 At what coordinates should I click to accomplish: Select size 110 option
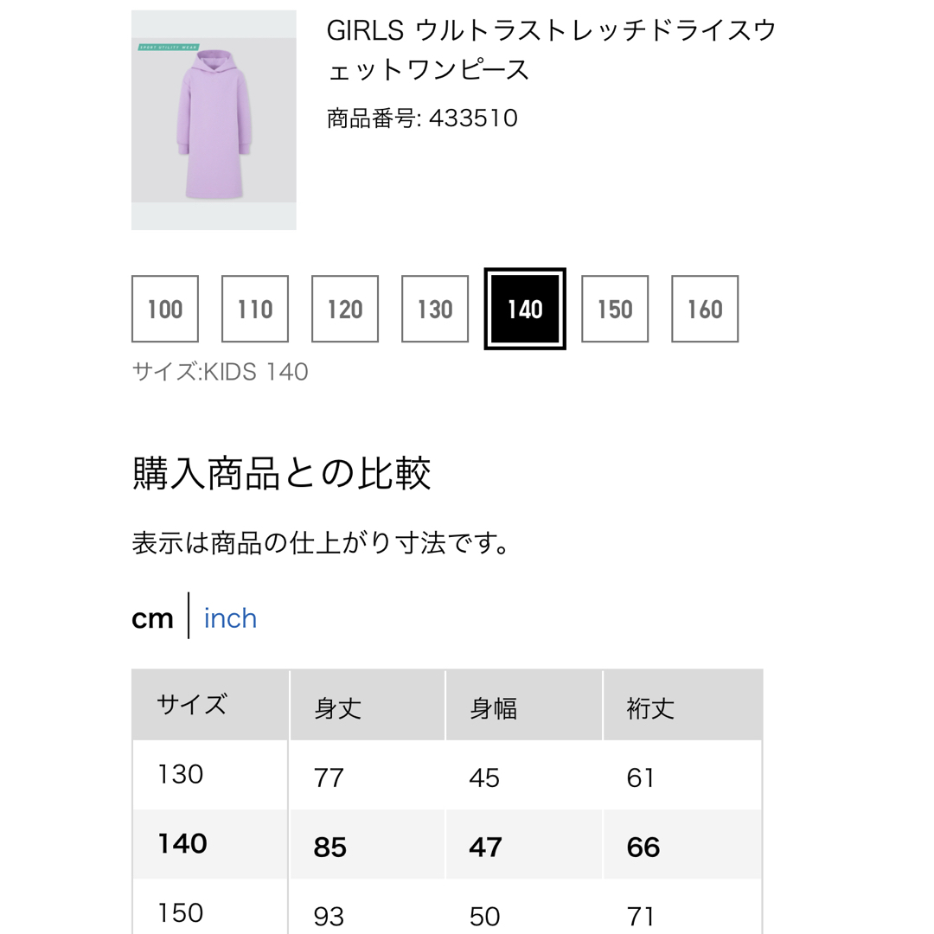click(x=255, y=309)
